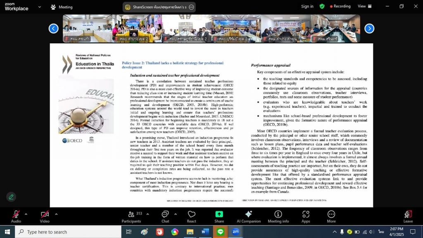
Task: Open the Windows Start menu
Action: click(x=7, y=232)
